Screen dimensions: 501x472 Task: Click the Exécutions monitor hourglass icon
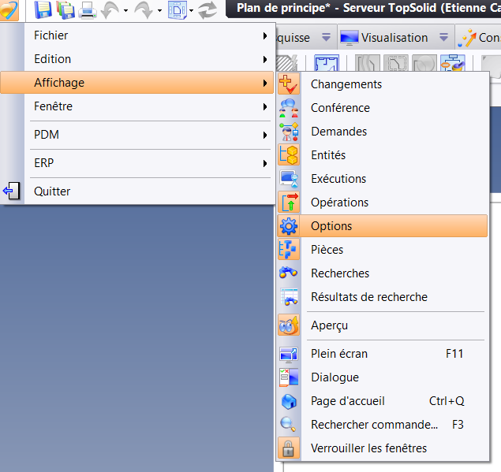[289, 179]
